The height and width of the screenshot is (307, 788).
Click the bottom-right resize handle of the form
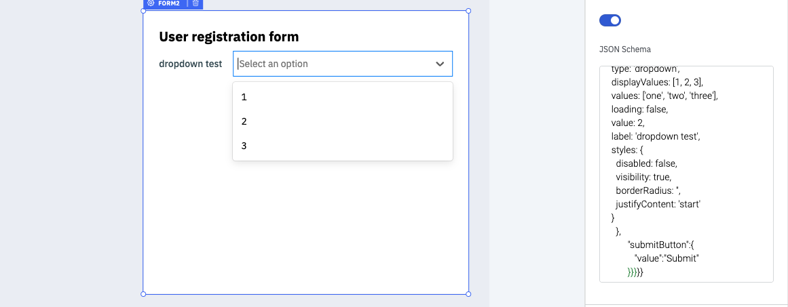468,294
